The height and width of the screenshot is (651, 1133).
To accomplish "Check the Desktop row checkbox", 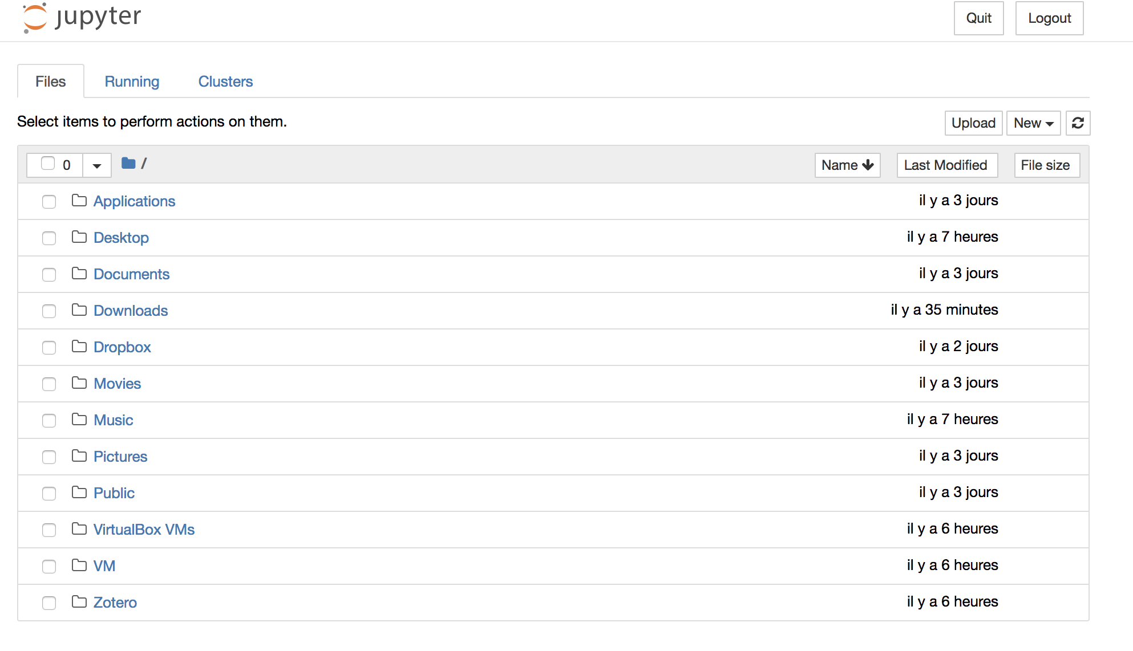I will tap(49, 238).
